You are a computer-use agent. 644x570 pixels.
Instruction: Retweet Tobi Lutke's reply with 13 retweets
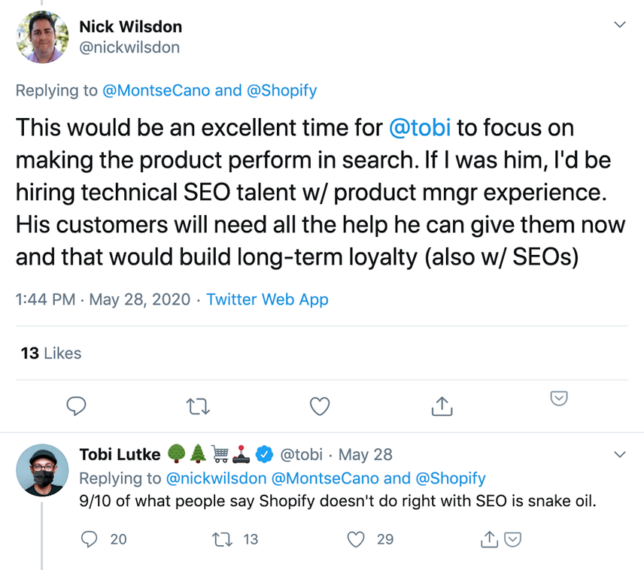[x=222, y=539]
